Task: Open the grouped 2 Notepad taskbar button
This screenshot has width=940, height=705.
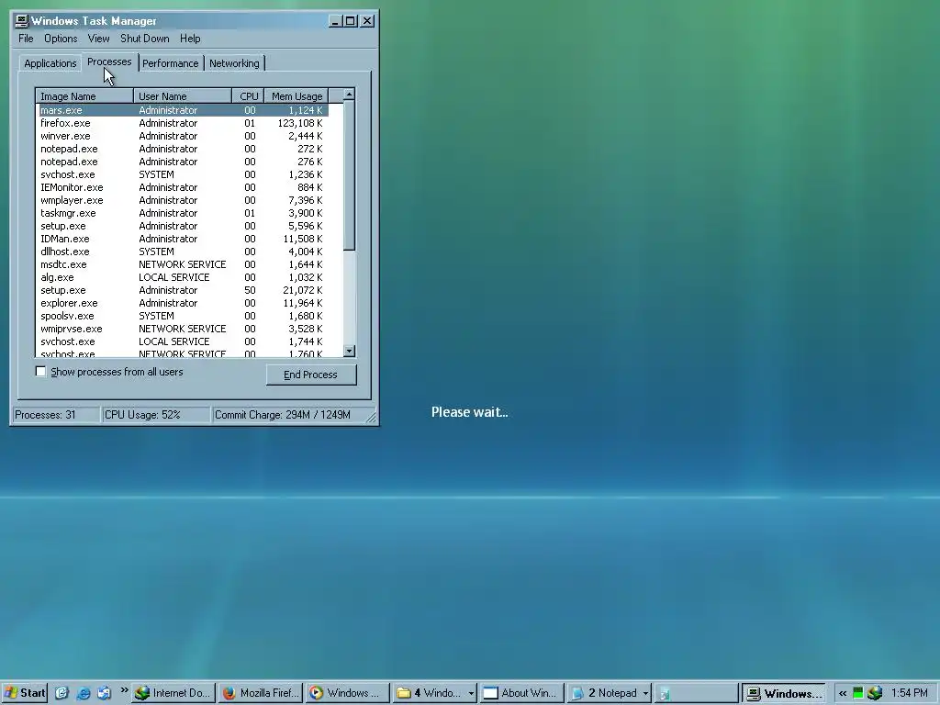Action: (x=610, y=693)
